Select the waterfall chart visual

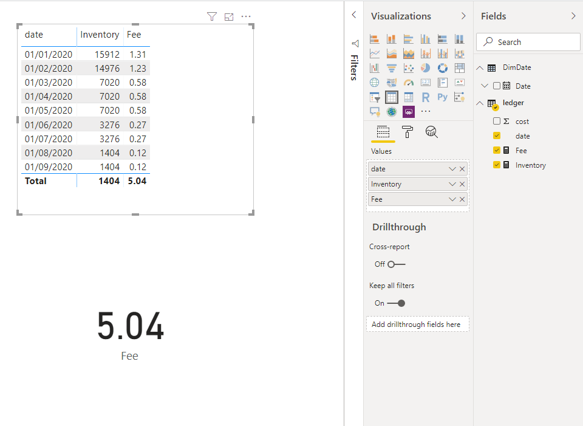click(375, 68)
